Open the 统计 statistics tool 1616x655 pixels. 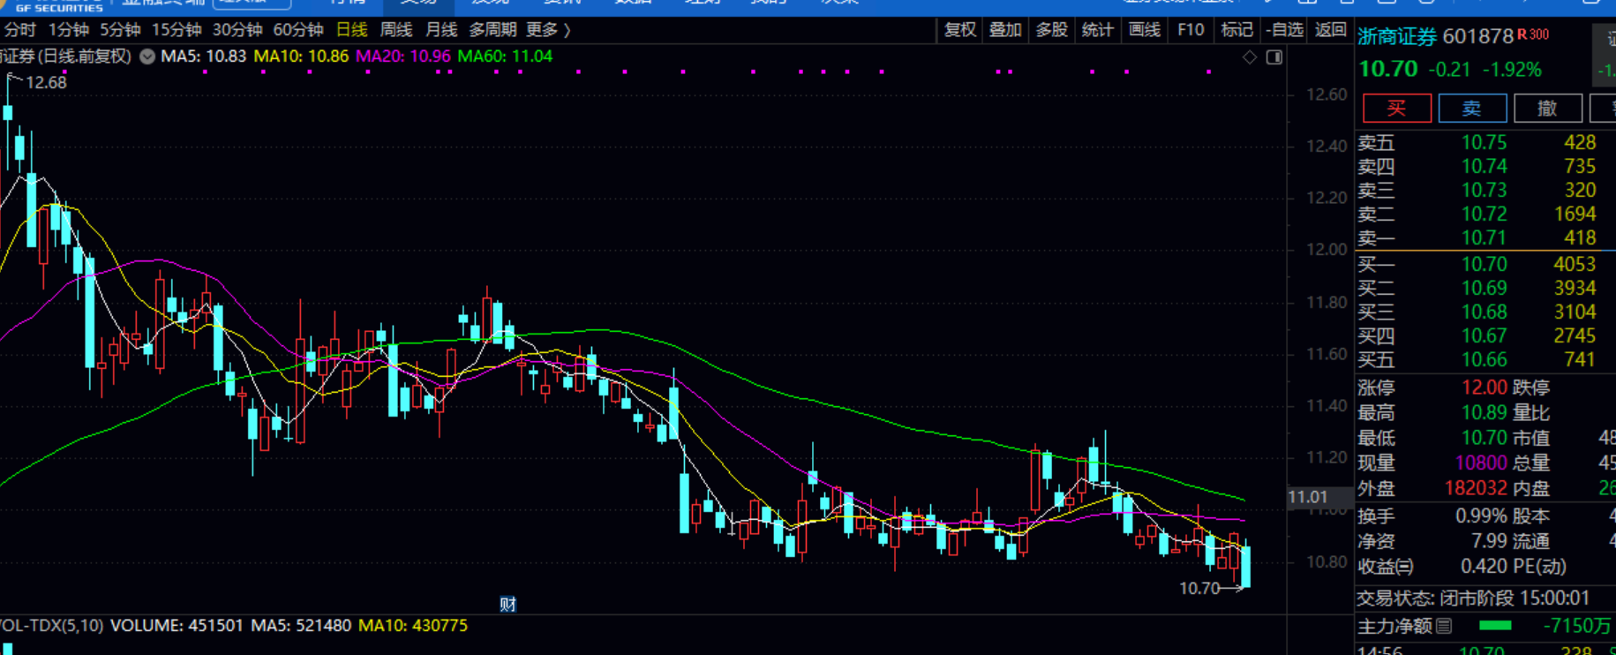(1097, 30)
